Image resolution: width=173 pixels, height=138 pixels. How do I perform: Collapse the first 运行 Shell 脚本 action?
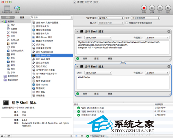(x=78, y=31)
